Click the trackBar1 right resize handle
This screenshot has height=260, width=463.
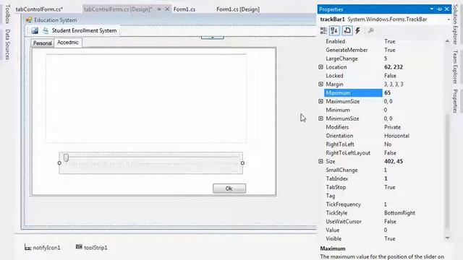[242, 163]
